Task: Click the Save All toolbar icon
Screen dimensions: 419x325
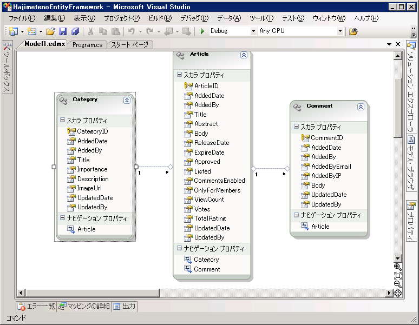Action: point(75,31)
